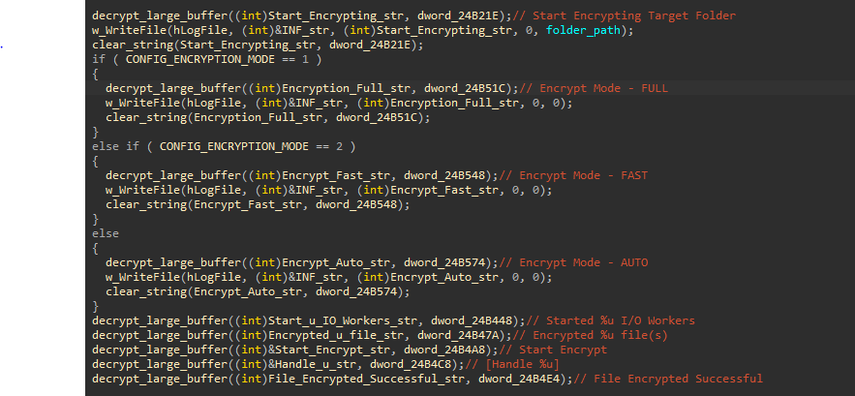Click the standalone else keyword

(106, 233)
